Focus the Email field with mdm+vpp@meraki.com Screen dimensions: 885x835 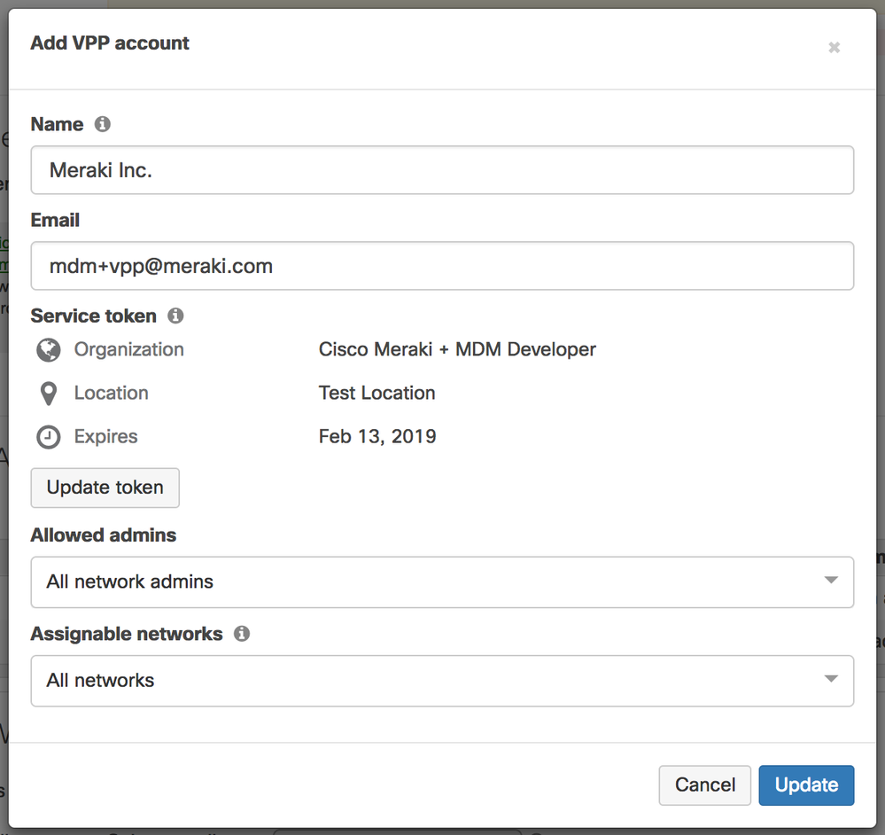coord(442,266)
